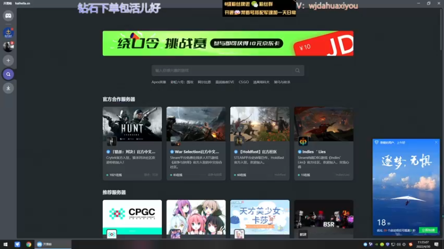Click the HUNT server small avatar icon
444x249 pixels.
(112, 141)
